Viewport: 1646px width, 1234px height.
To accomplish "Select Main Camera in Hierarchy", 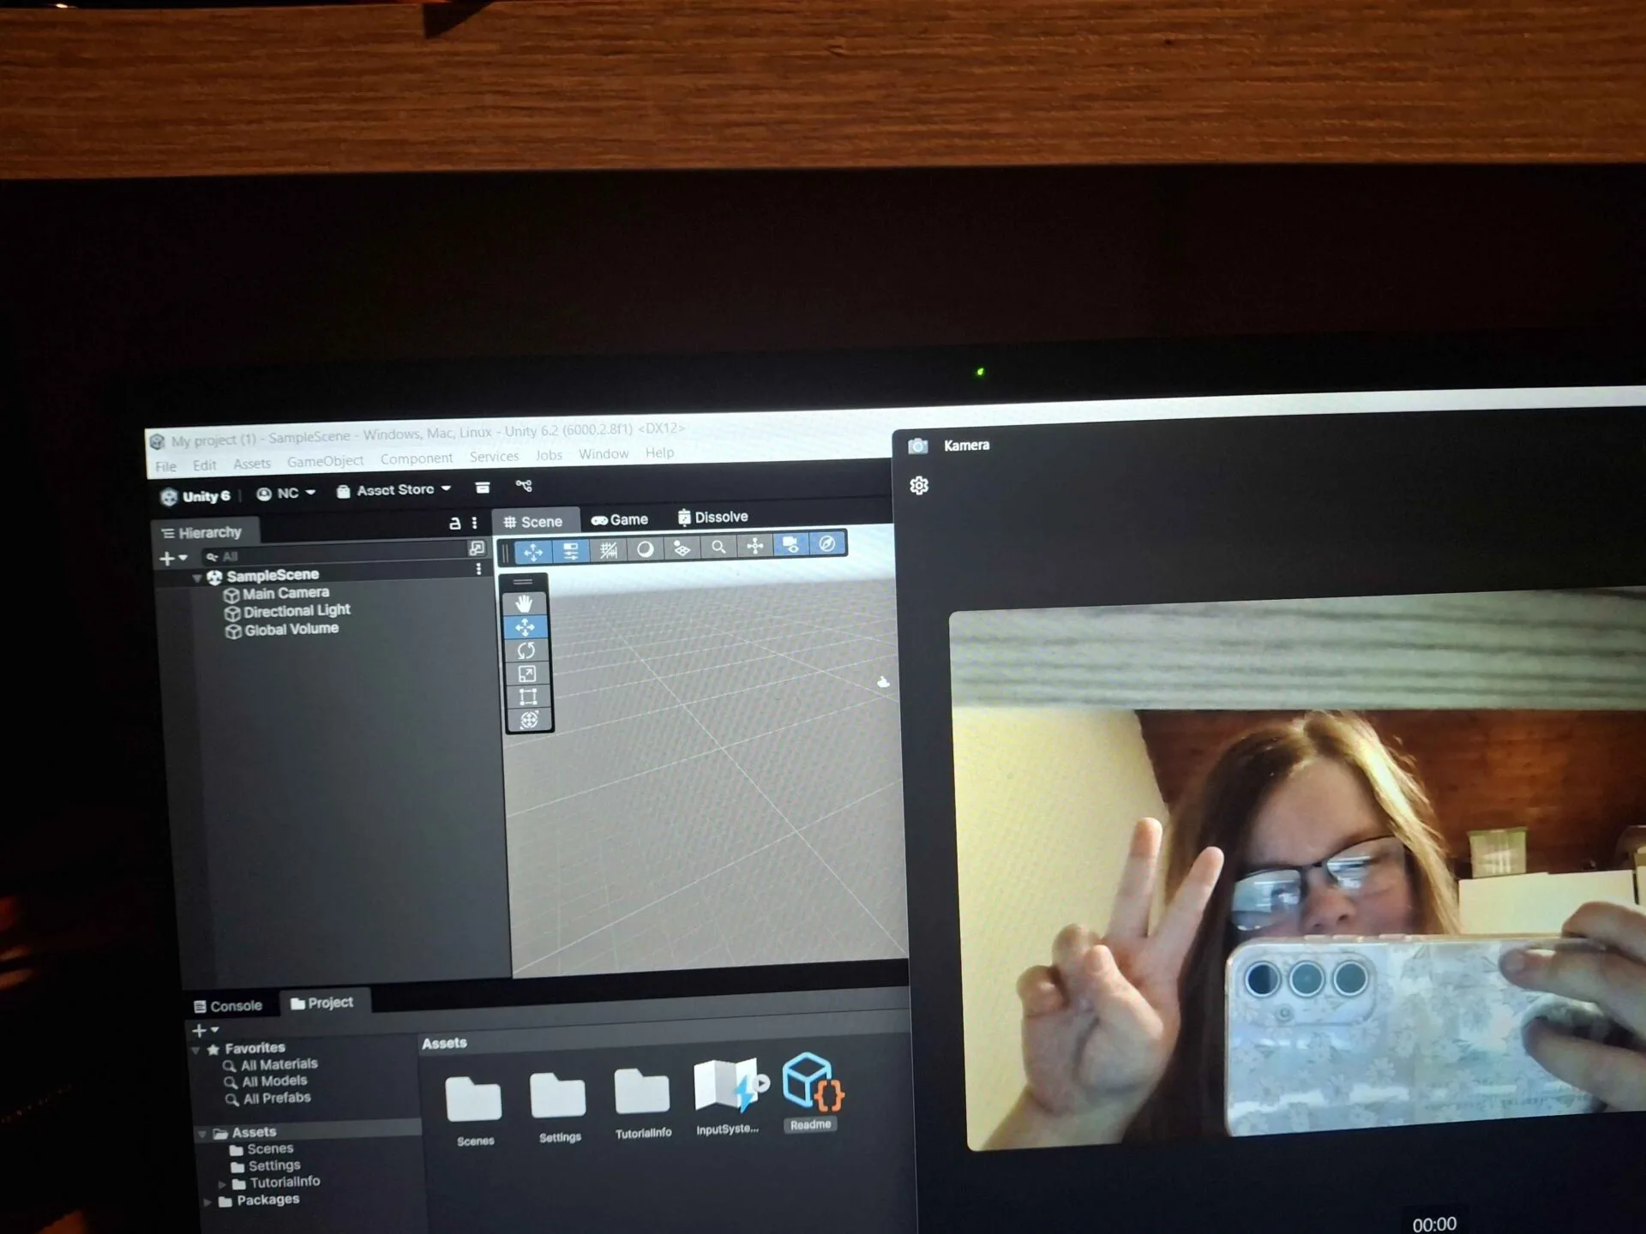I will point(285,593).
